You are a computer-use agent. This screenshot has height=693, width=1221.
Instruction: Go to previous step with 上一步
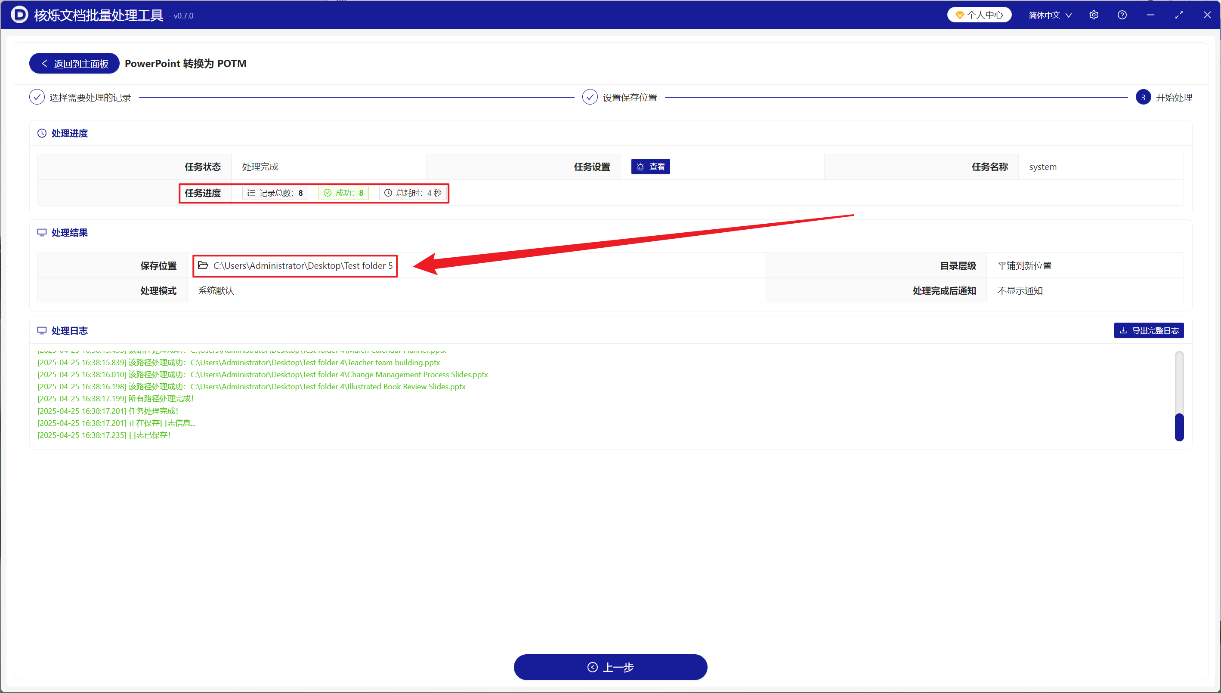tap(610, 667)
